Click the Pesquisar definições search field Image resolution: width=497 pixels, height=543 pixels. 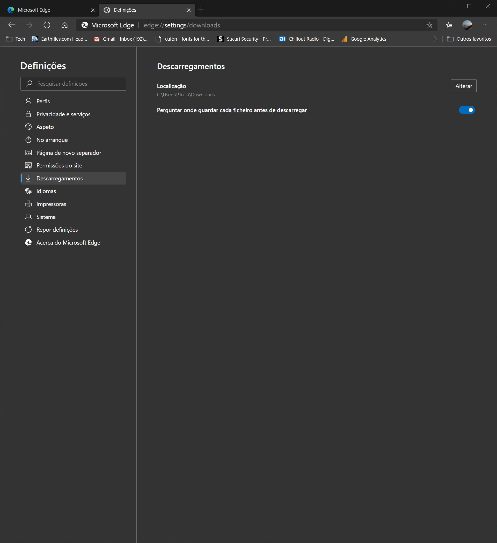pos(73,84)
